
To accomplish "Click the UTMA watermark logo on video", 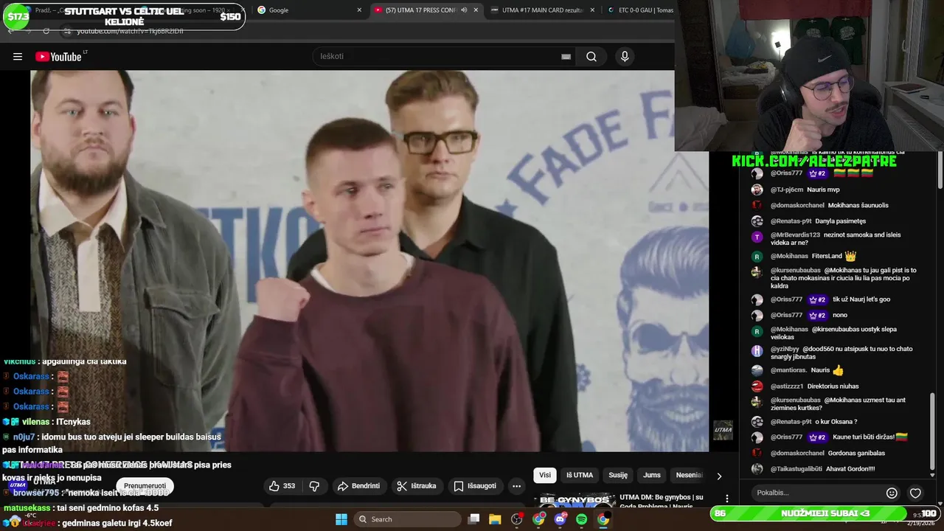I will tap(723, 430).
